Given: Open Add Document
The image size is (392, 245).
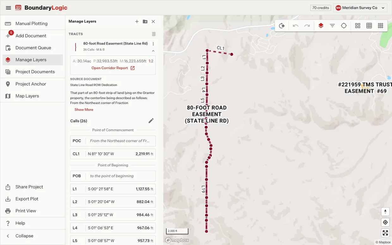Looking at the screenshot, I should click(33, 36).
